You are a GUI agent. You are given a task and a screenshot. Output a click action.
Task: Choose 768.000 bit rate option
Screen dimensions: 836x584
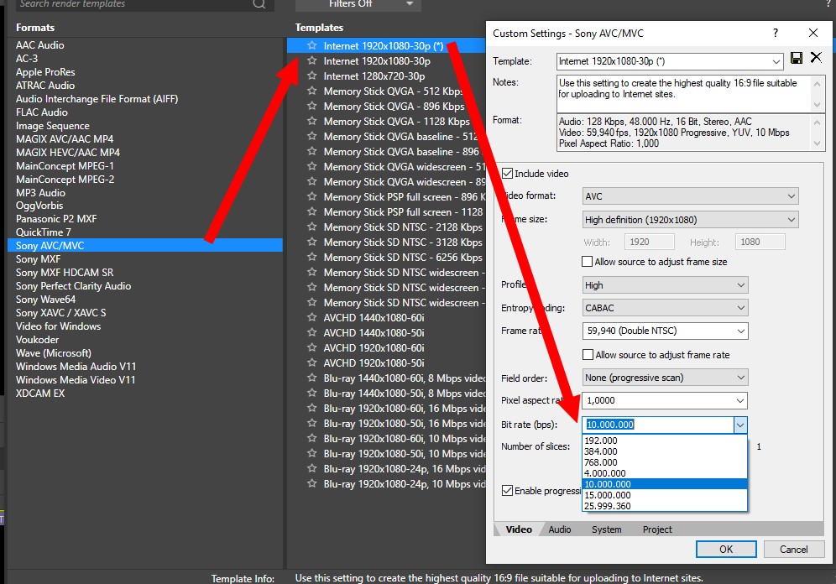664,462
